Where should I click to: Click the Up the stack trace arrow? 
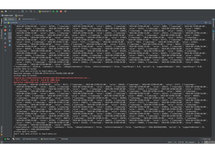click(10, 26)
